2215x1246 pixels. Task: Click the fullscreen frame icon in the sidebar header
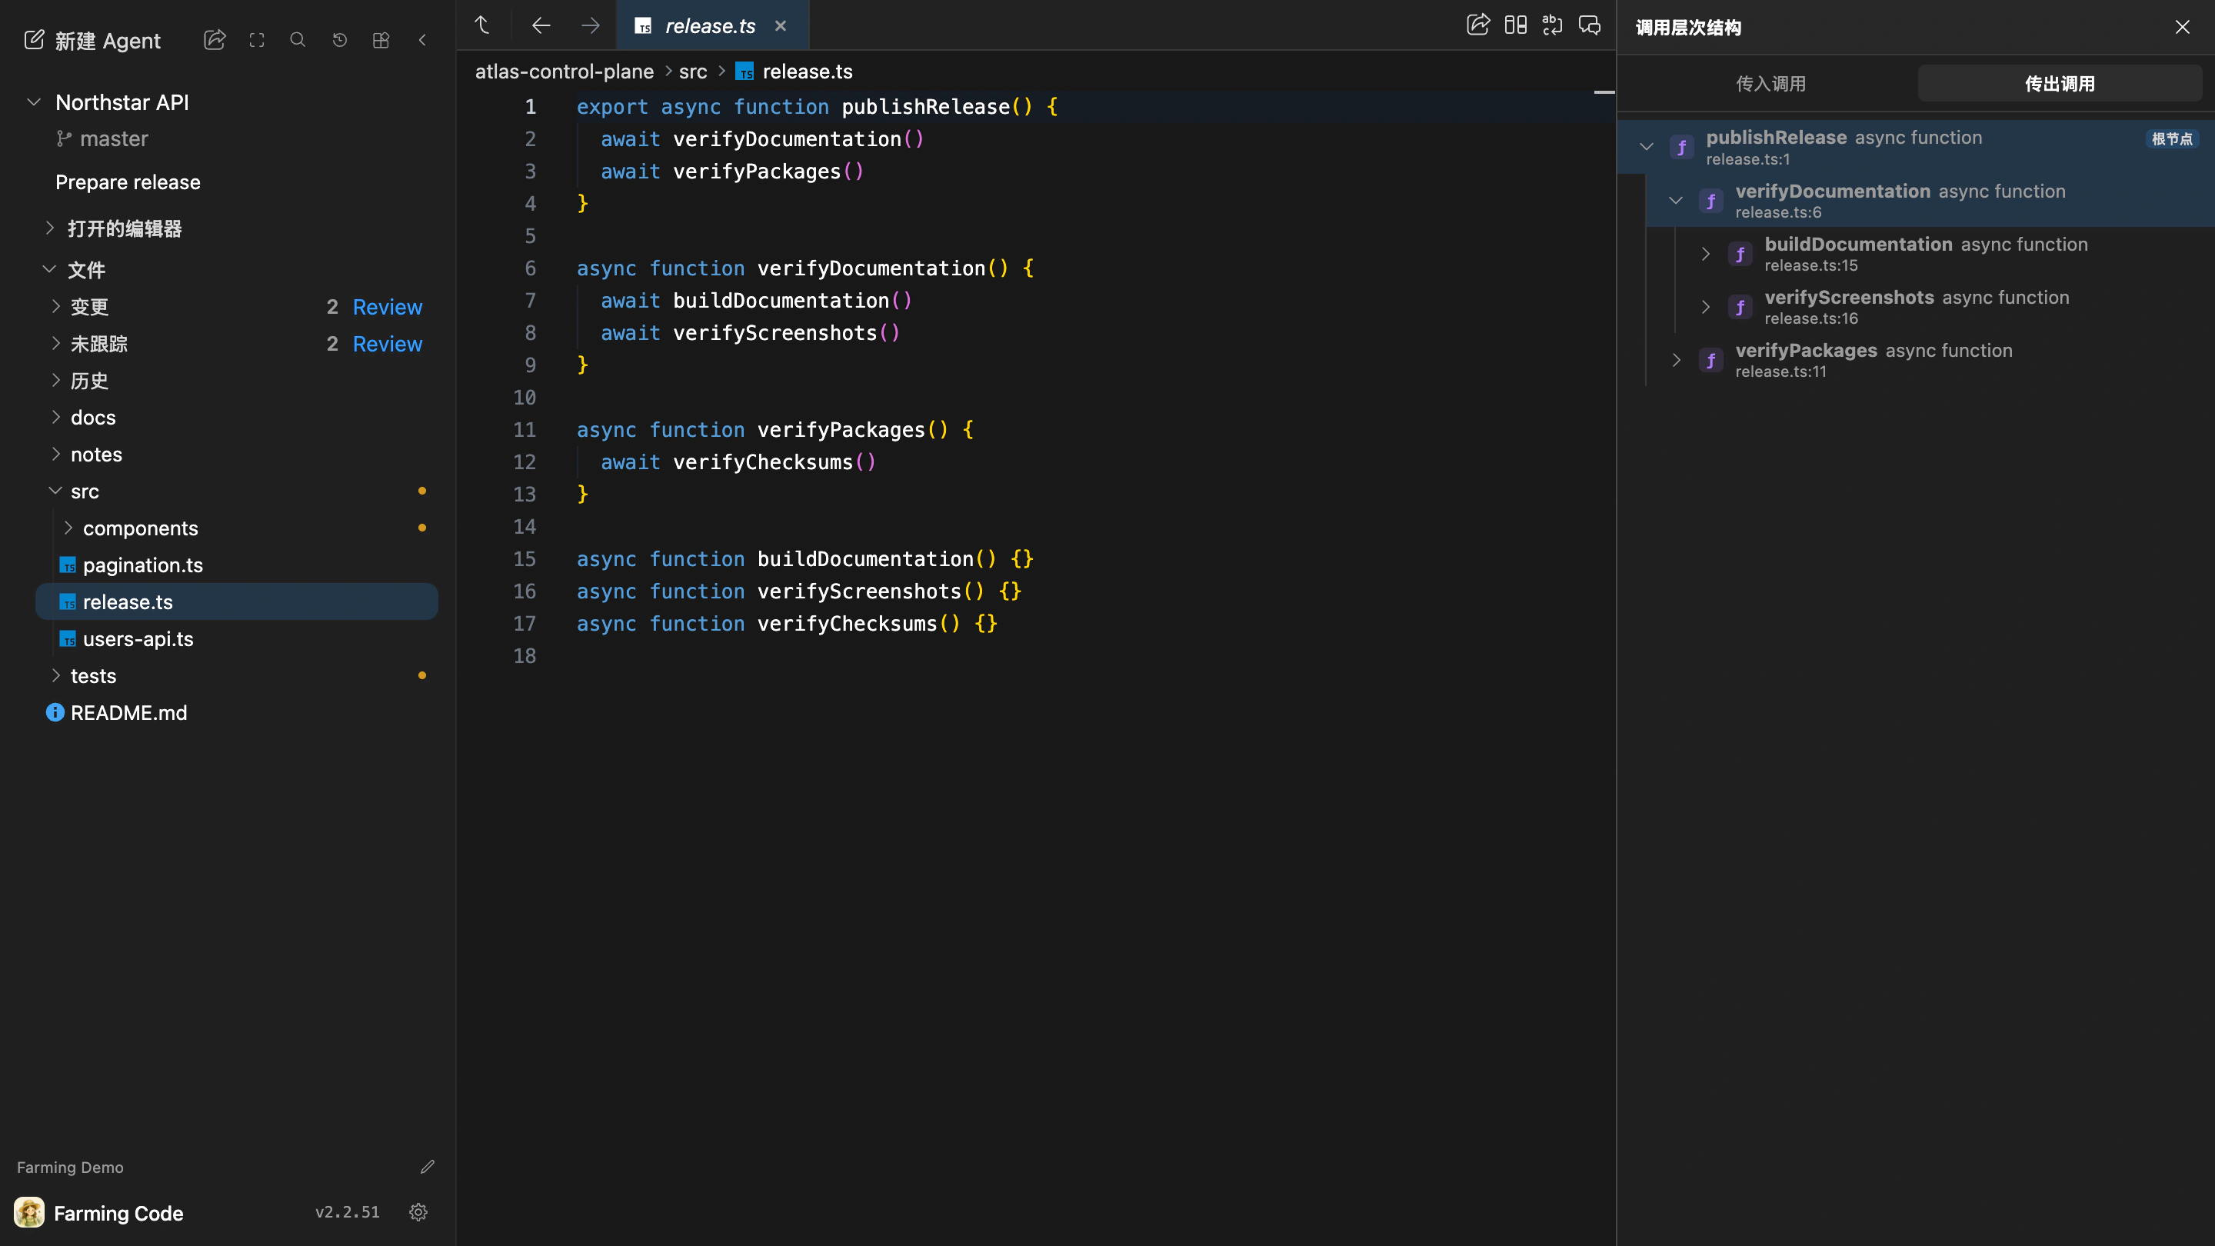pyautogui.click(x=256, y=39)
